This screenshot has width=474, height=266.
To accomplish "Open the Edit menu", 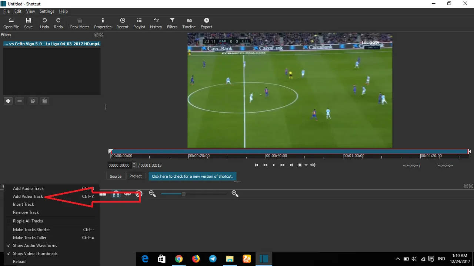I will (x=18, y=11).
